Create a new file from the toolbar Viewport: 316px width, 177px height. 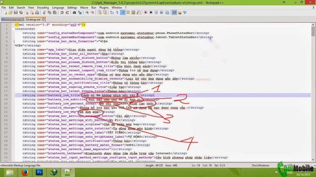click(6, 13)
